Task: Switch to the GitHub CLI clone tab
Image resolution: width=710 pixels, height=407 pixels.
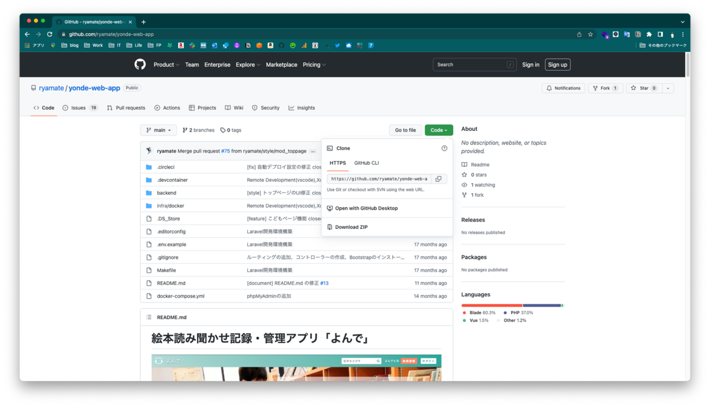Action: coord(366,162)
